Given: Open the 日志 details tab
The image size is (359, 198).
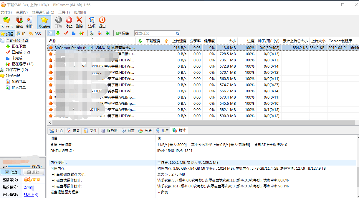Looking at the screenshot, I should pyautogui.click(x=128, y=130).
